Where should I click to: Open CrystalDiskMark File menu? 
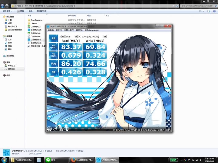coord(51,30)
